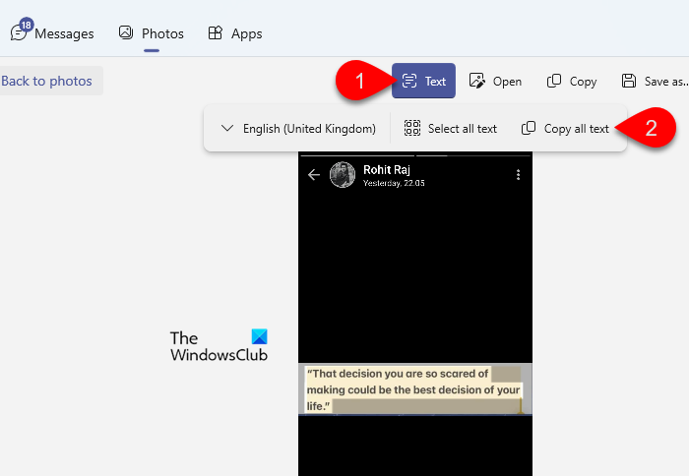
Task: Open the photo with Open button
Action: tap(495, 82)
